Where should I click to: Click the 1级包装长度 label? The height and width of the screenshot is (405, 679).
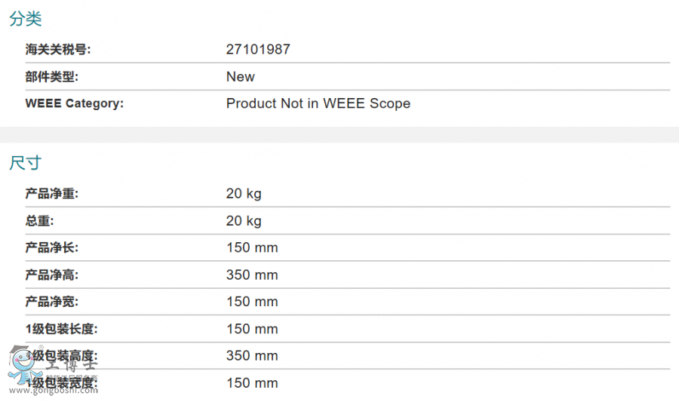tap(62, 330)
